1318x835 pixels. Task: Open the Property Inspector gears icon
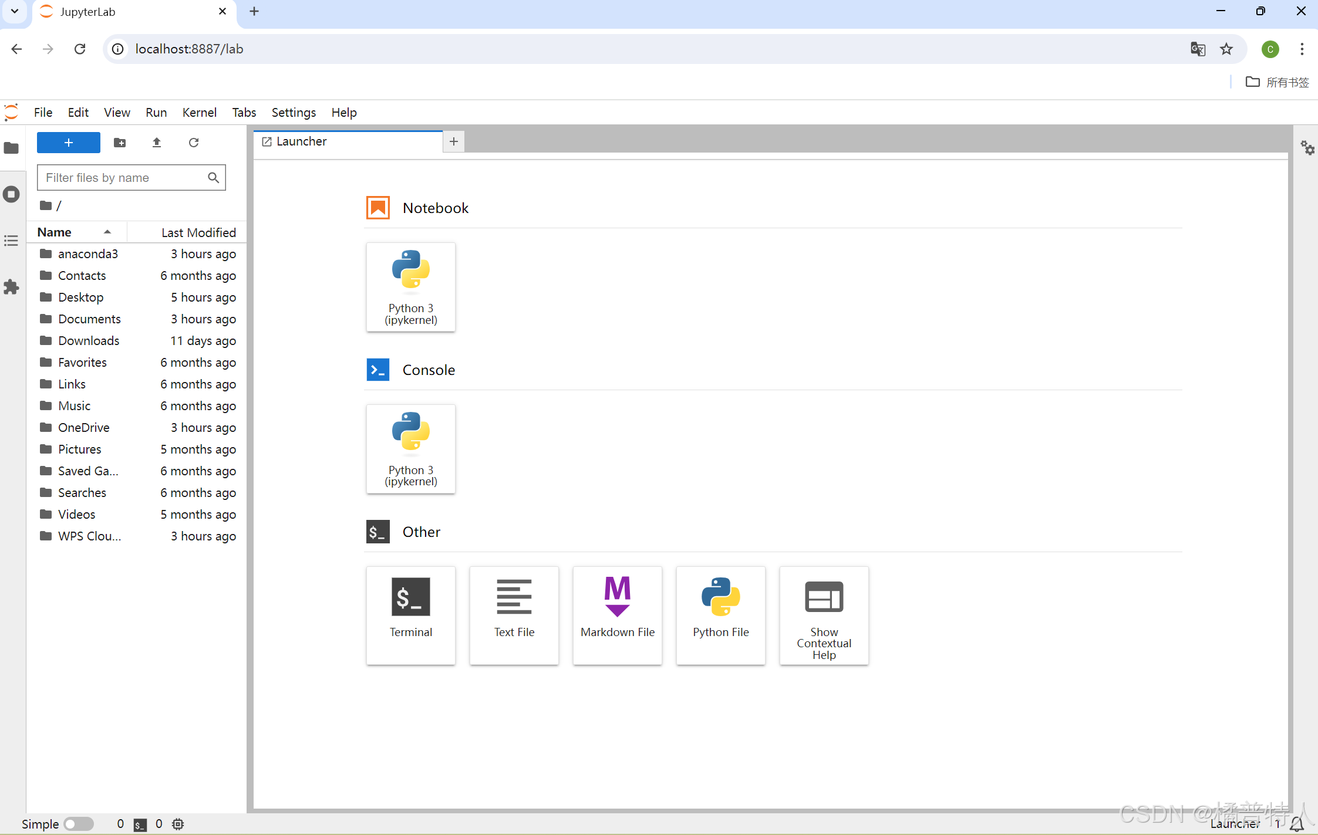[1307, 148]
